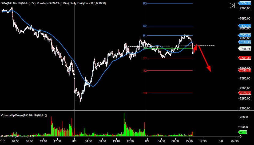This screenshot has width=254, height=145.
Task: Click the 8/6 date on time axis
Action: pyautogui.click(x=74, y=141)
